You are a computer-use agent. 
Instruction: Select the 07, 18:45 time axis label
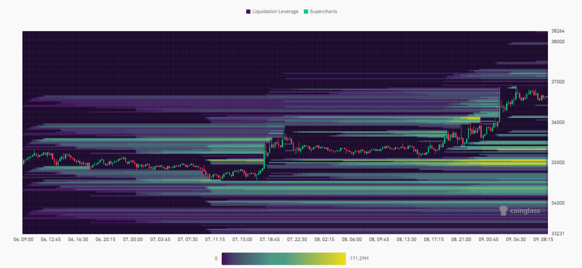[x=270, y=239]
